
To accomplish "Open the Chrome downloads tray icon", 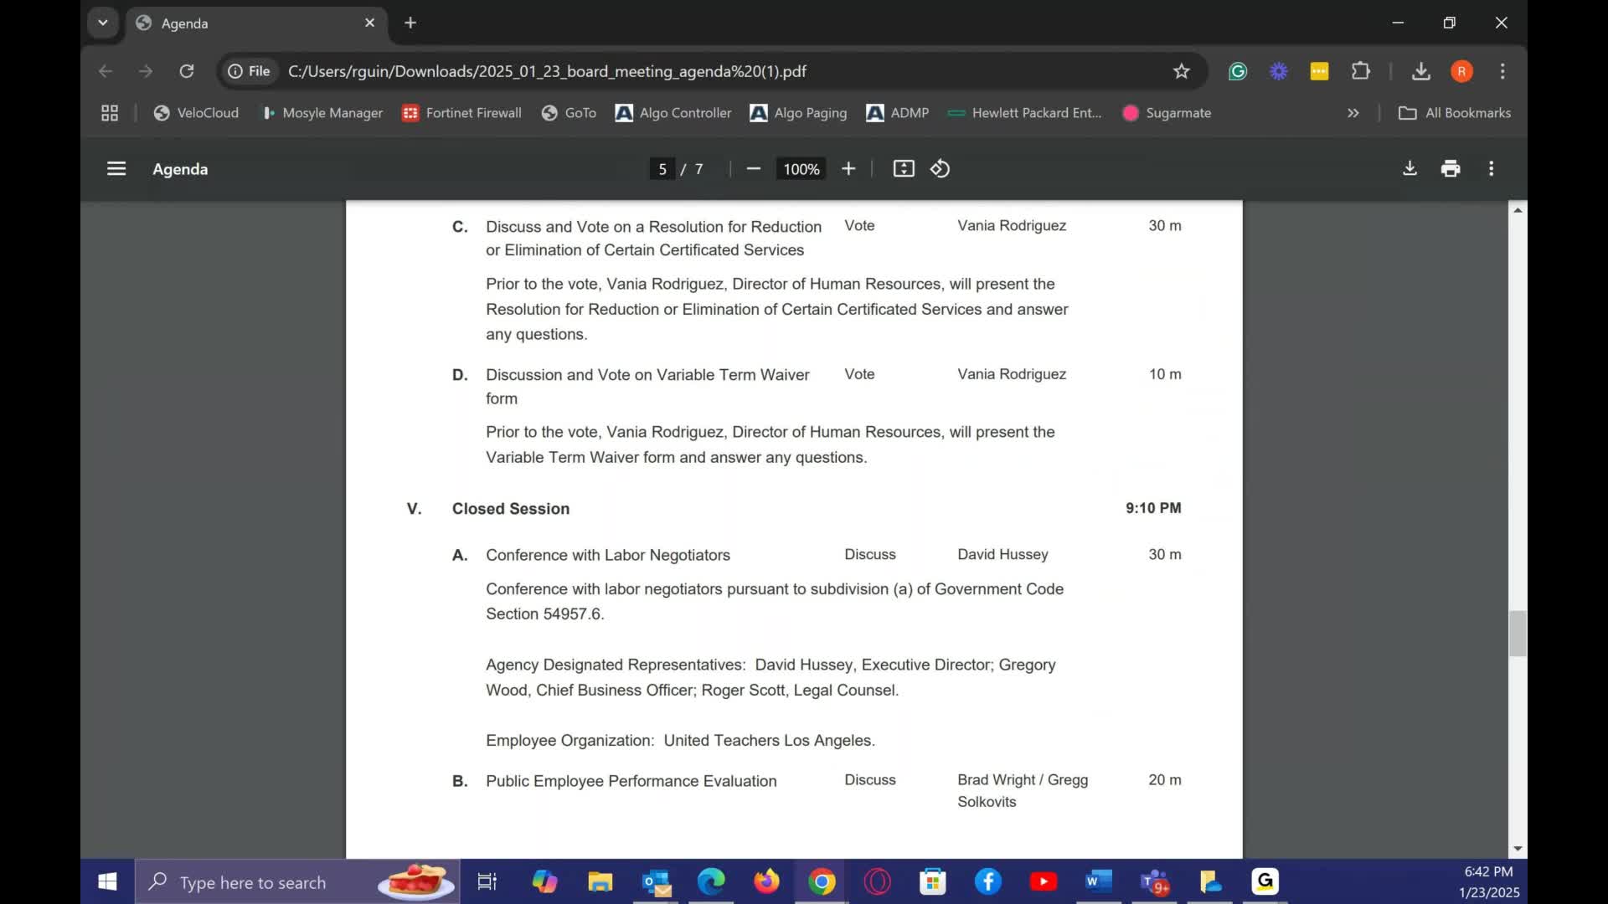I will [x=1420, y=71].
